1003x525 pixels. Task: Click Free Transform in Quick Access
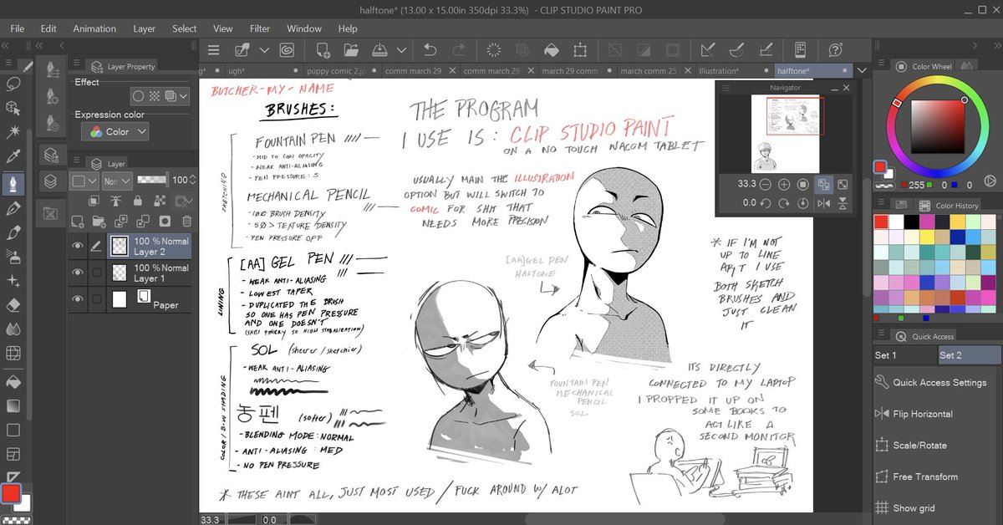pos(938,477)
